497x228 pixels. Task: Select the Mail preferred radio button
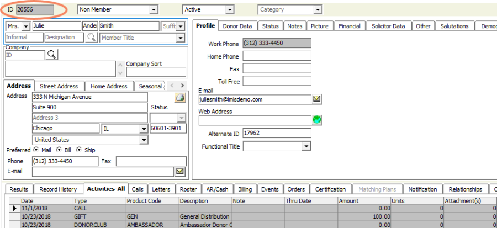[36, 150]
